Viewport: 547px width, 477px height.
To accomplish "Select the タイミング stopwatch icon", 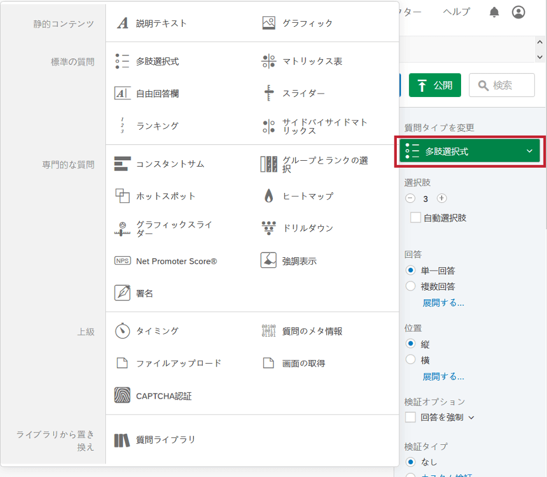I will tap(123, 331).
